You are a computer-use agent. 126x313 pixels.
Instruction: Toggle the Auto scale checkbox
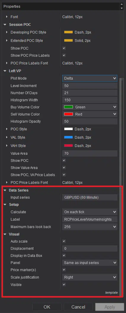(64, 241)
